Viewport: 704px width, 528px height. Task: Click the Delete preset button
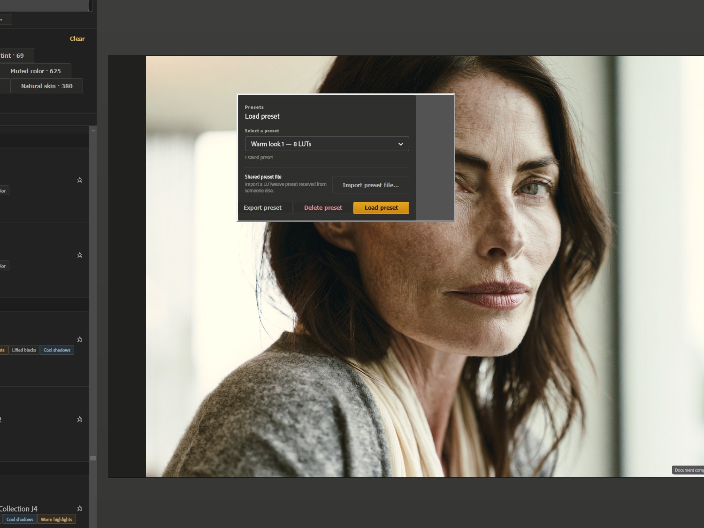pos(323,207)
